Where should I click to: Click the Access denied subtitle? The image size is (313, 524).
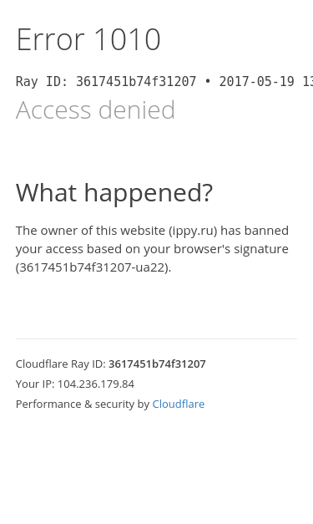click(x=95, y=109)
